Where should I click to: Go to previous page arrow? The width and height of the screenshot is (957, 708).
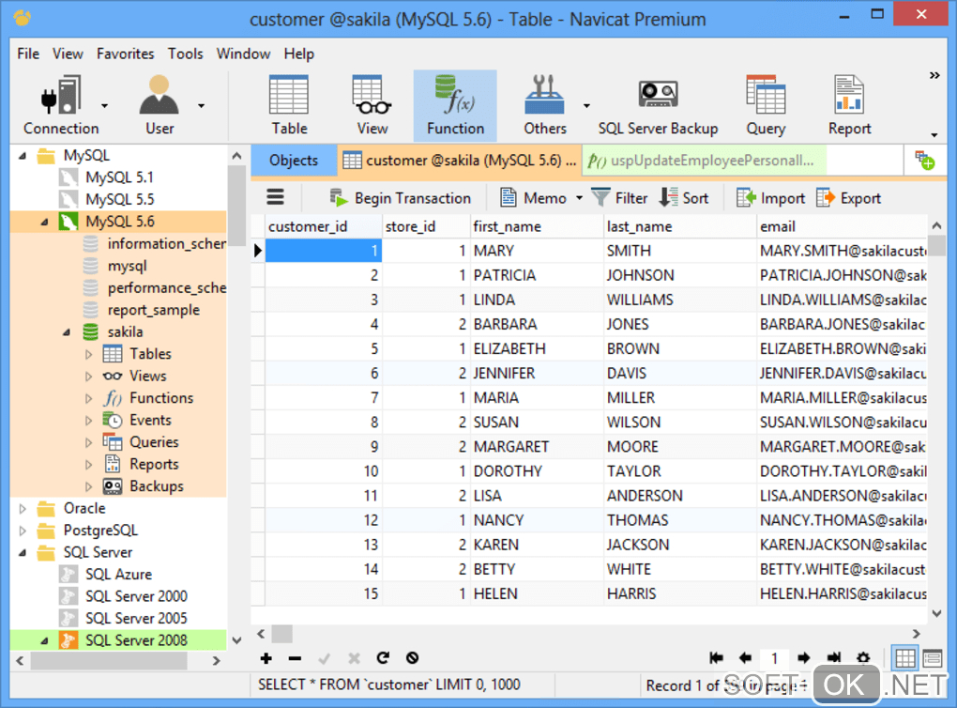tap(745, 658)
